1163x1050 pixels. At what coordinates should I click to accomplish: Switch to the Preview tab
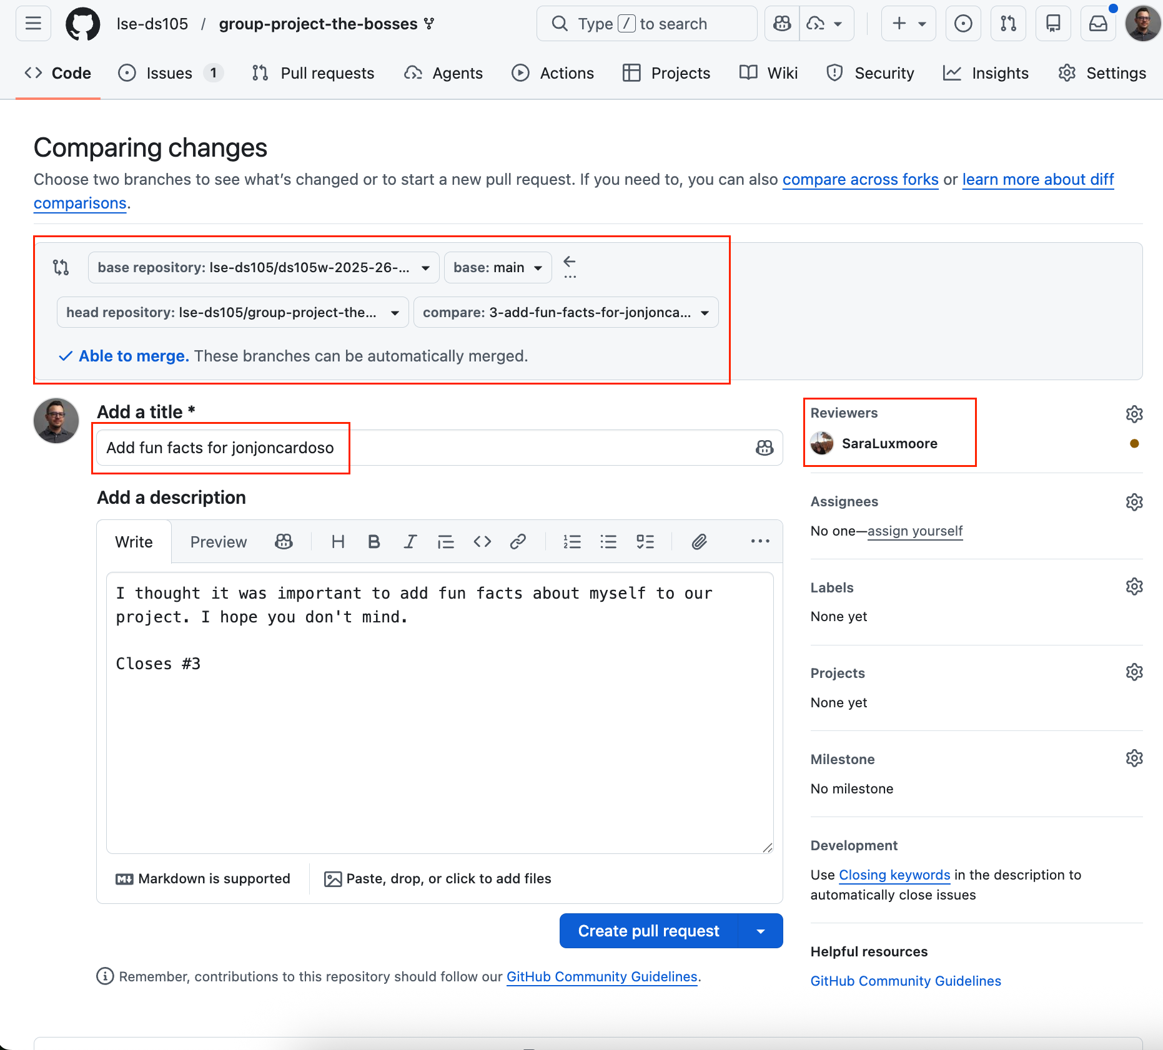218,542
